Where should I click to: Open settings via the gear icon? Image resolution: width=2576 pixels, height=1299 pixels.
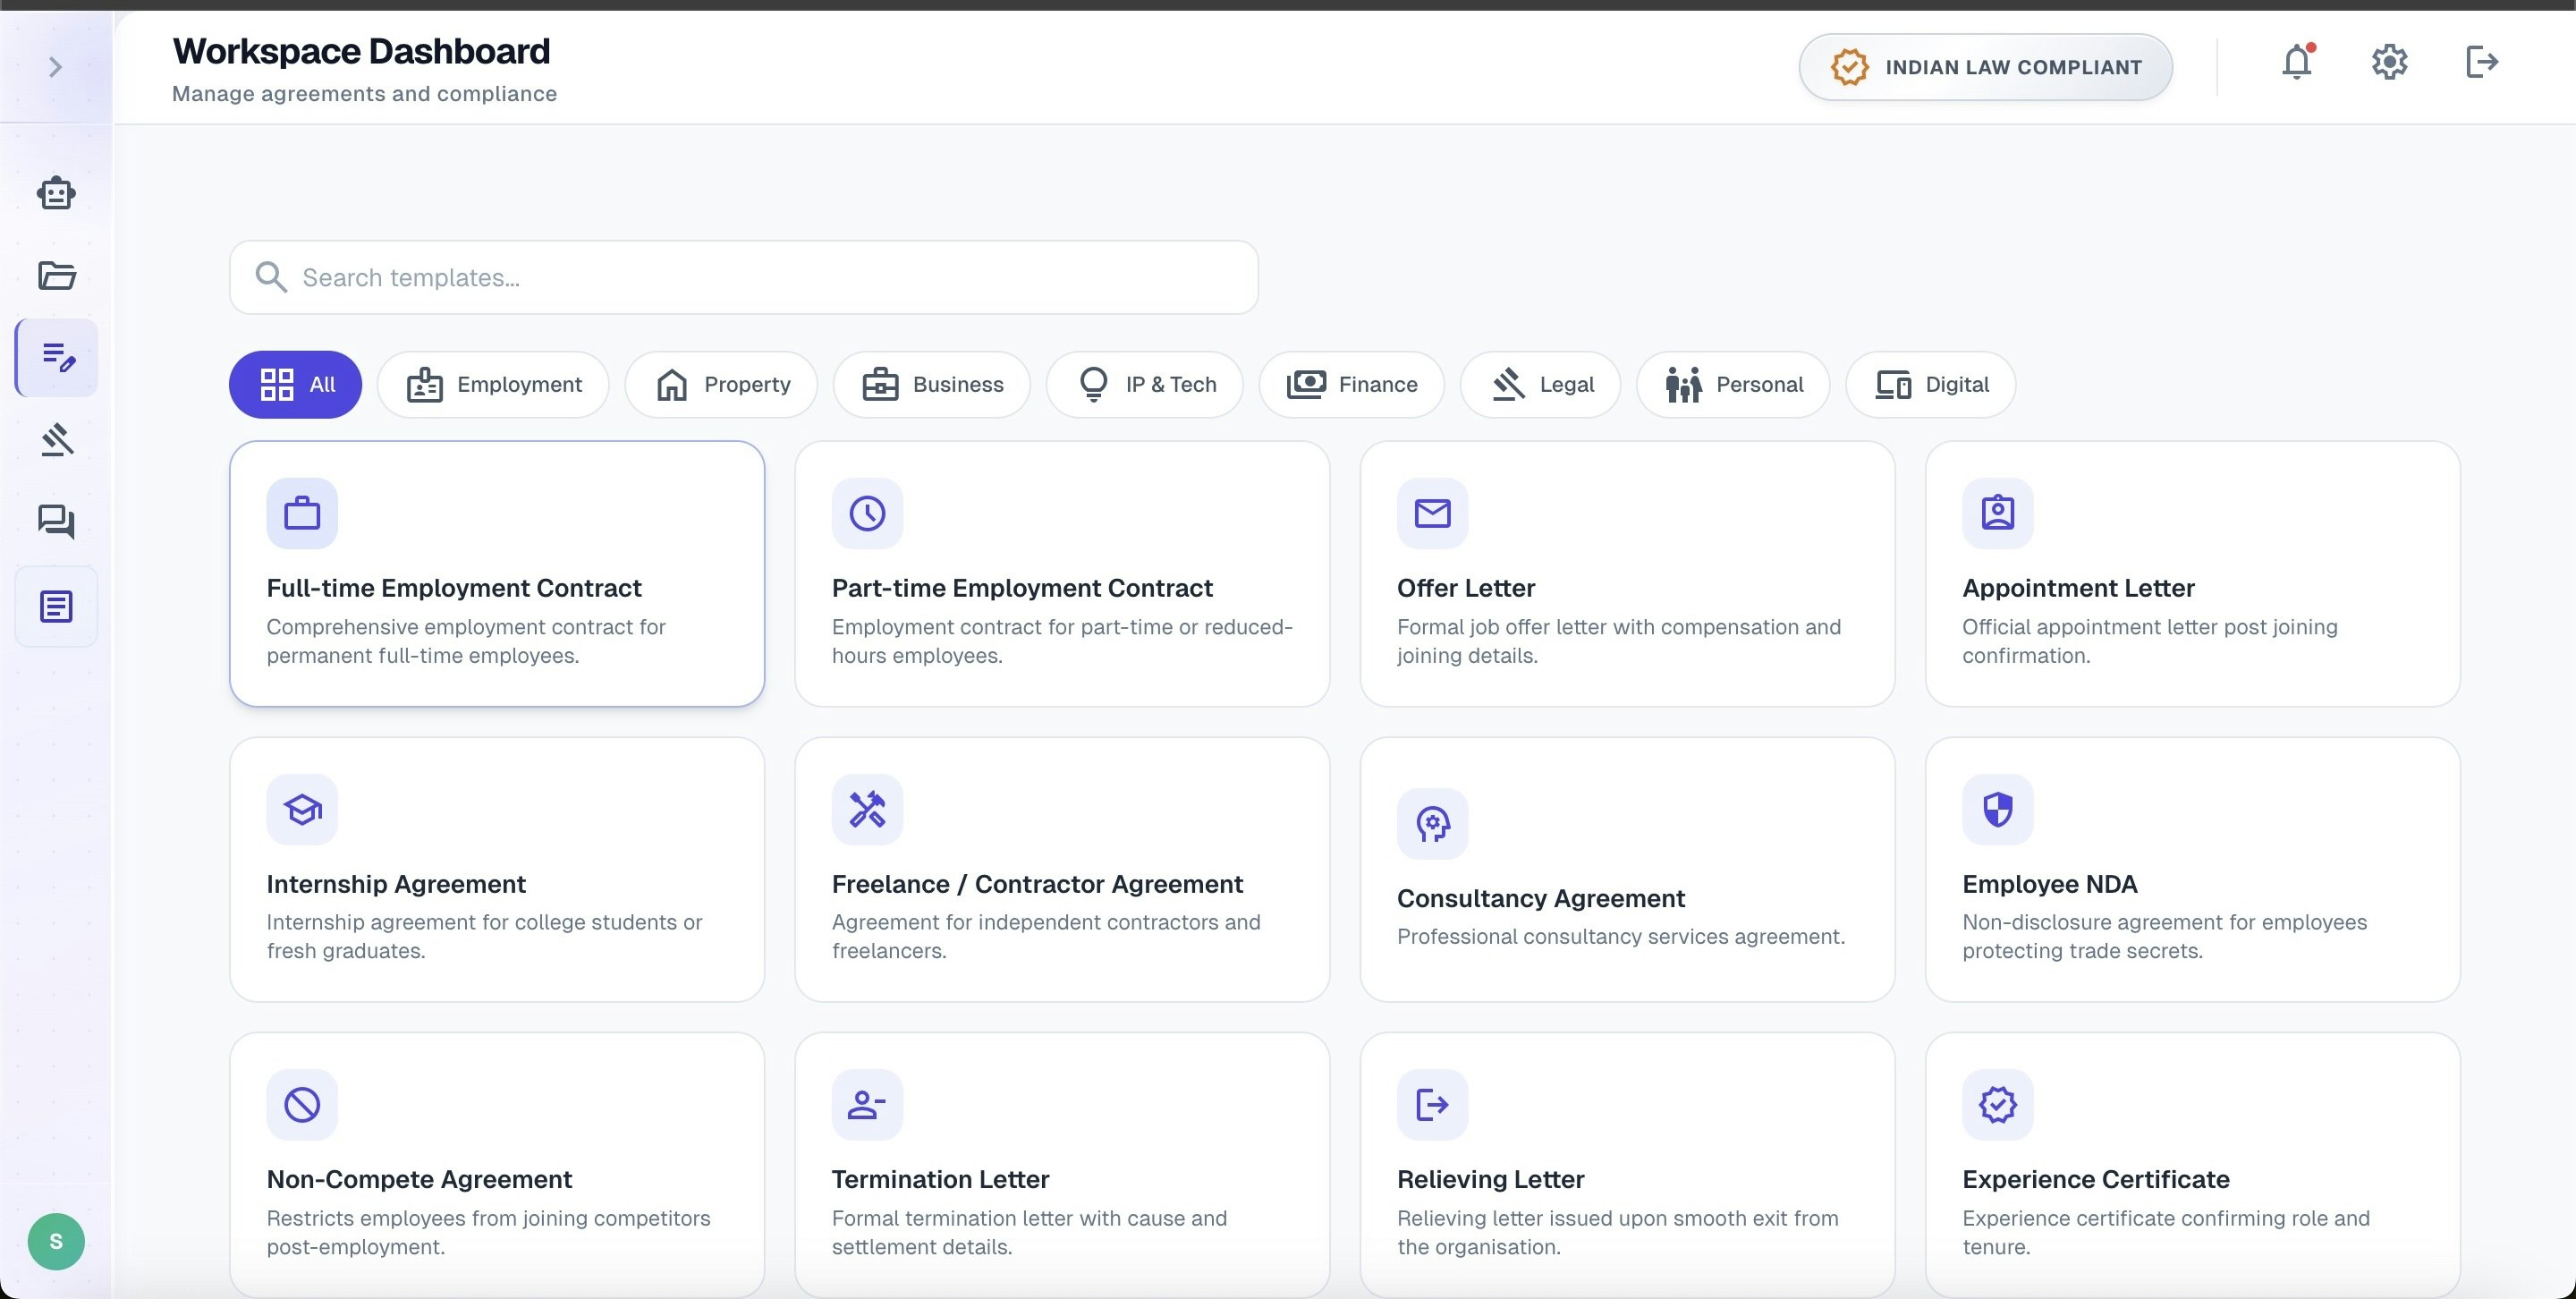click(2389, 62)
